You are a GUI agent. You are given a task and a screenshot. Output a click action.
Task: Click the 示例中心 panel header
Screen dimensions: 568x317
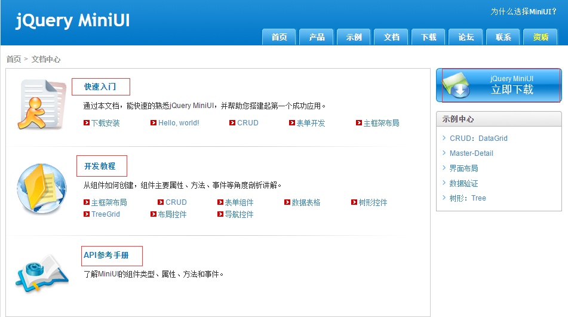coord(499,119)
